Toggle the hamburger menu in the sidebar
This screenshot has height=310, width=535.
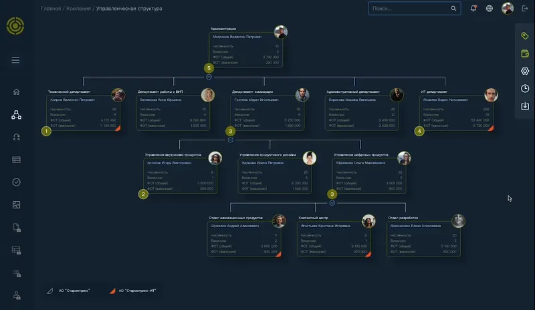coord(15,60)
